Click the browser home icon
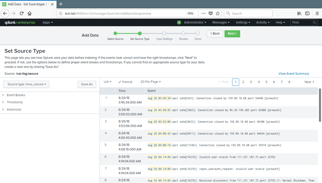 [x=30, y=13]
